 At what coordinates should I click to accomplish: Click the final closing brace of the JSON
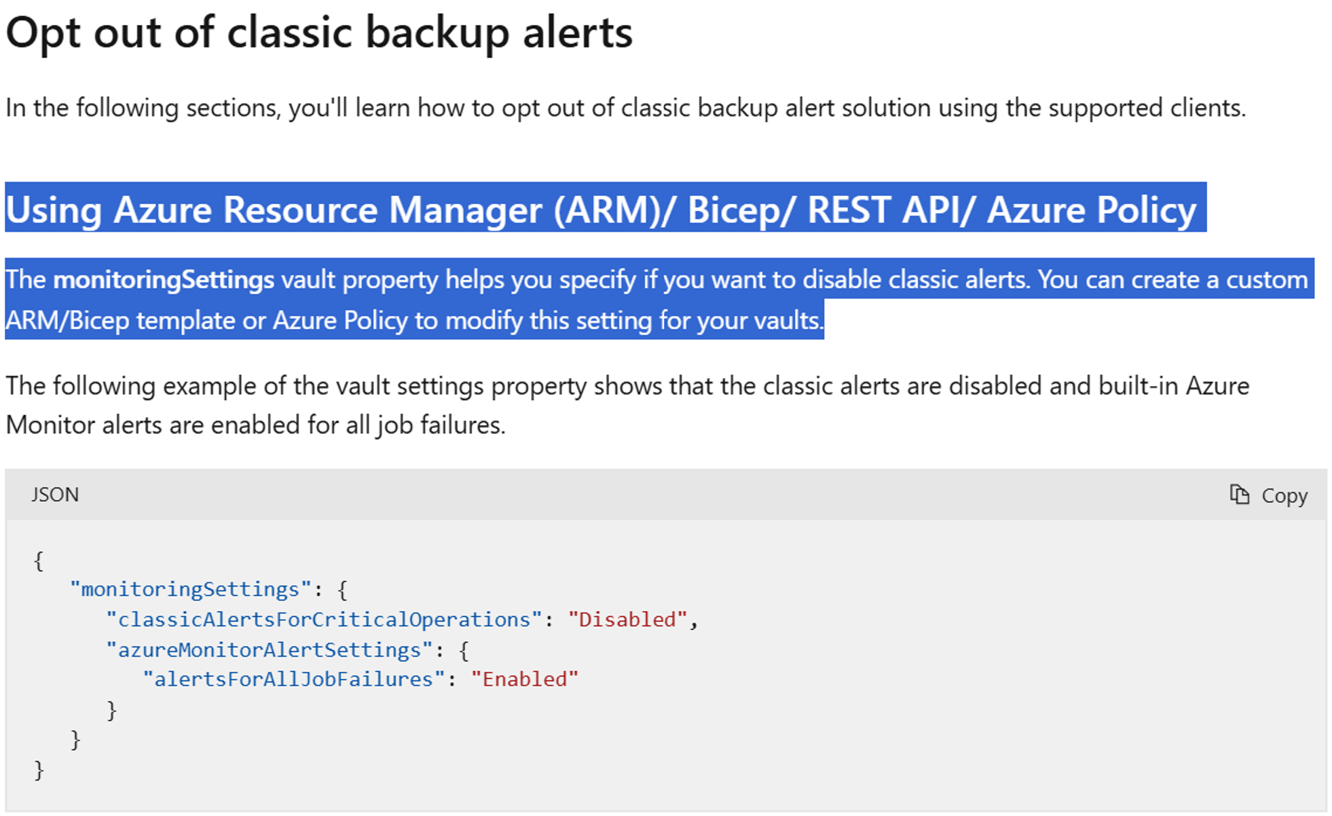[x=39, y=770]
